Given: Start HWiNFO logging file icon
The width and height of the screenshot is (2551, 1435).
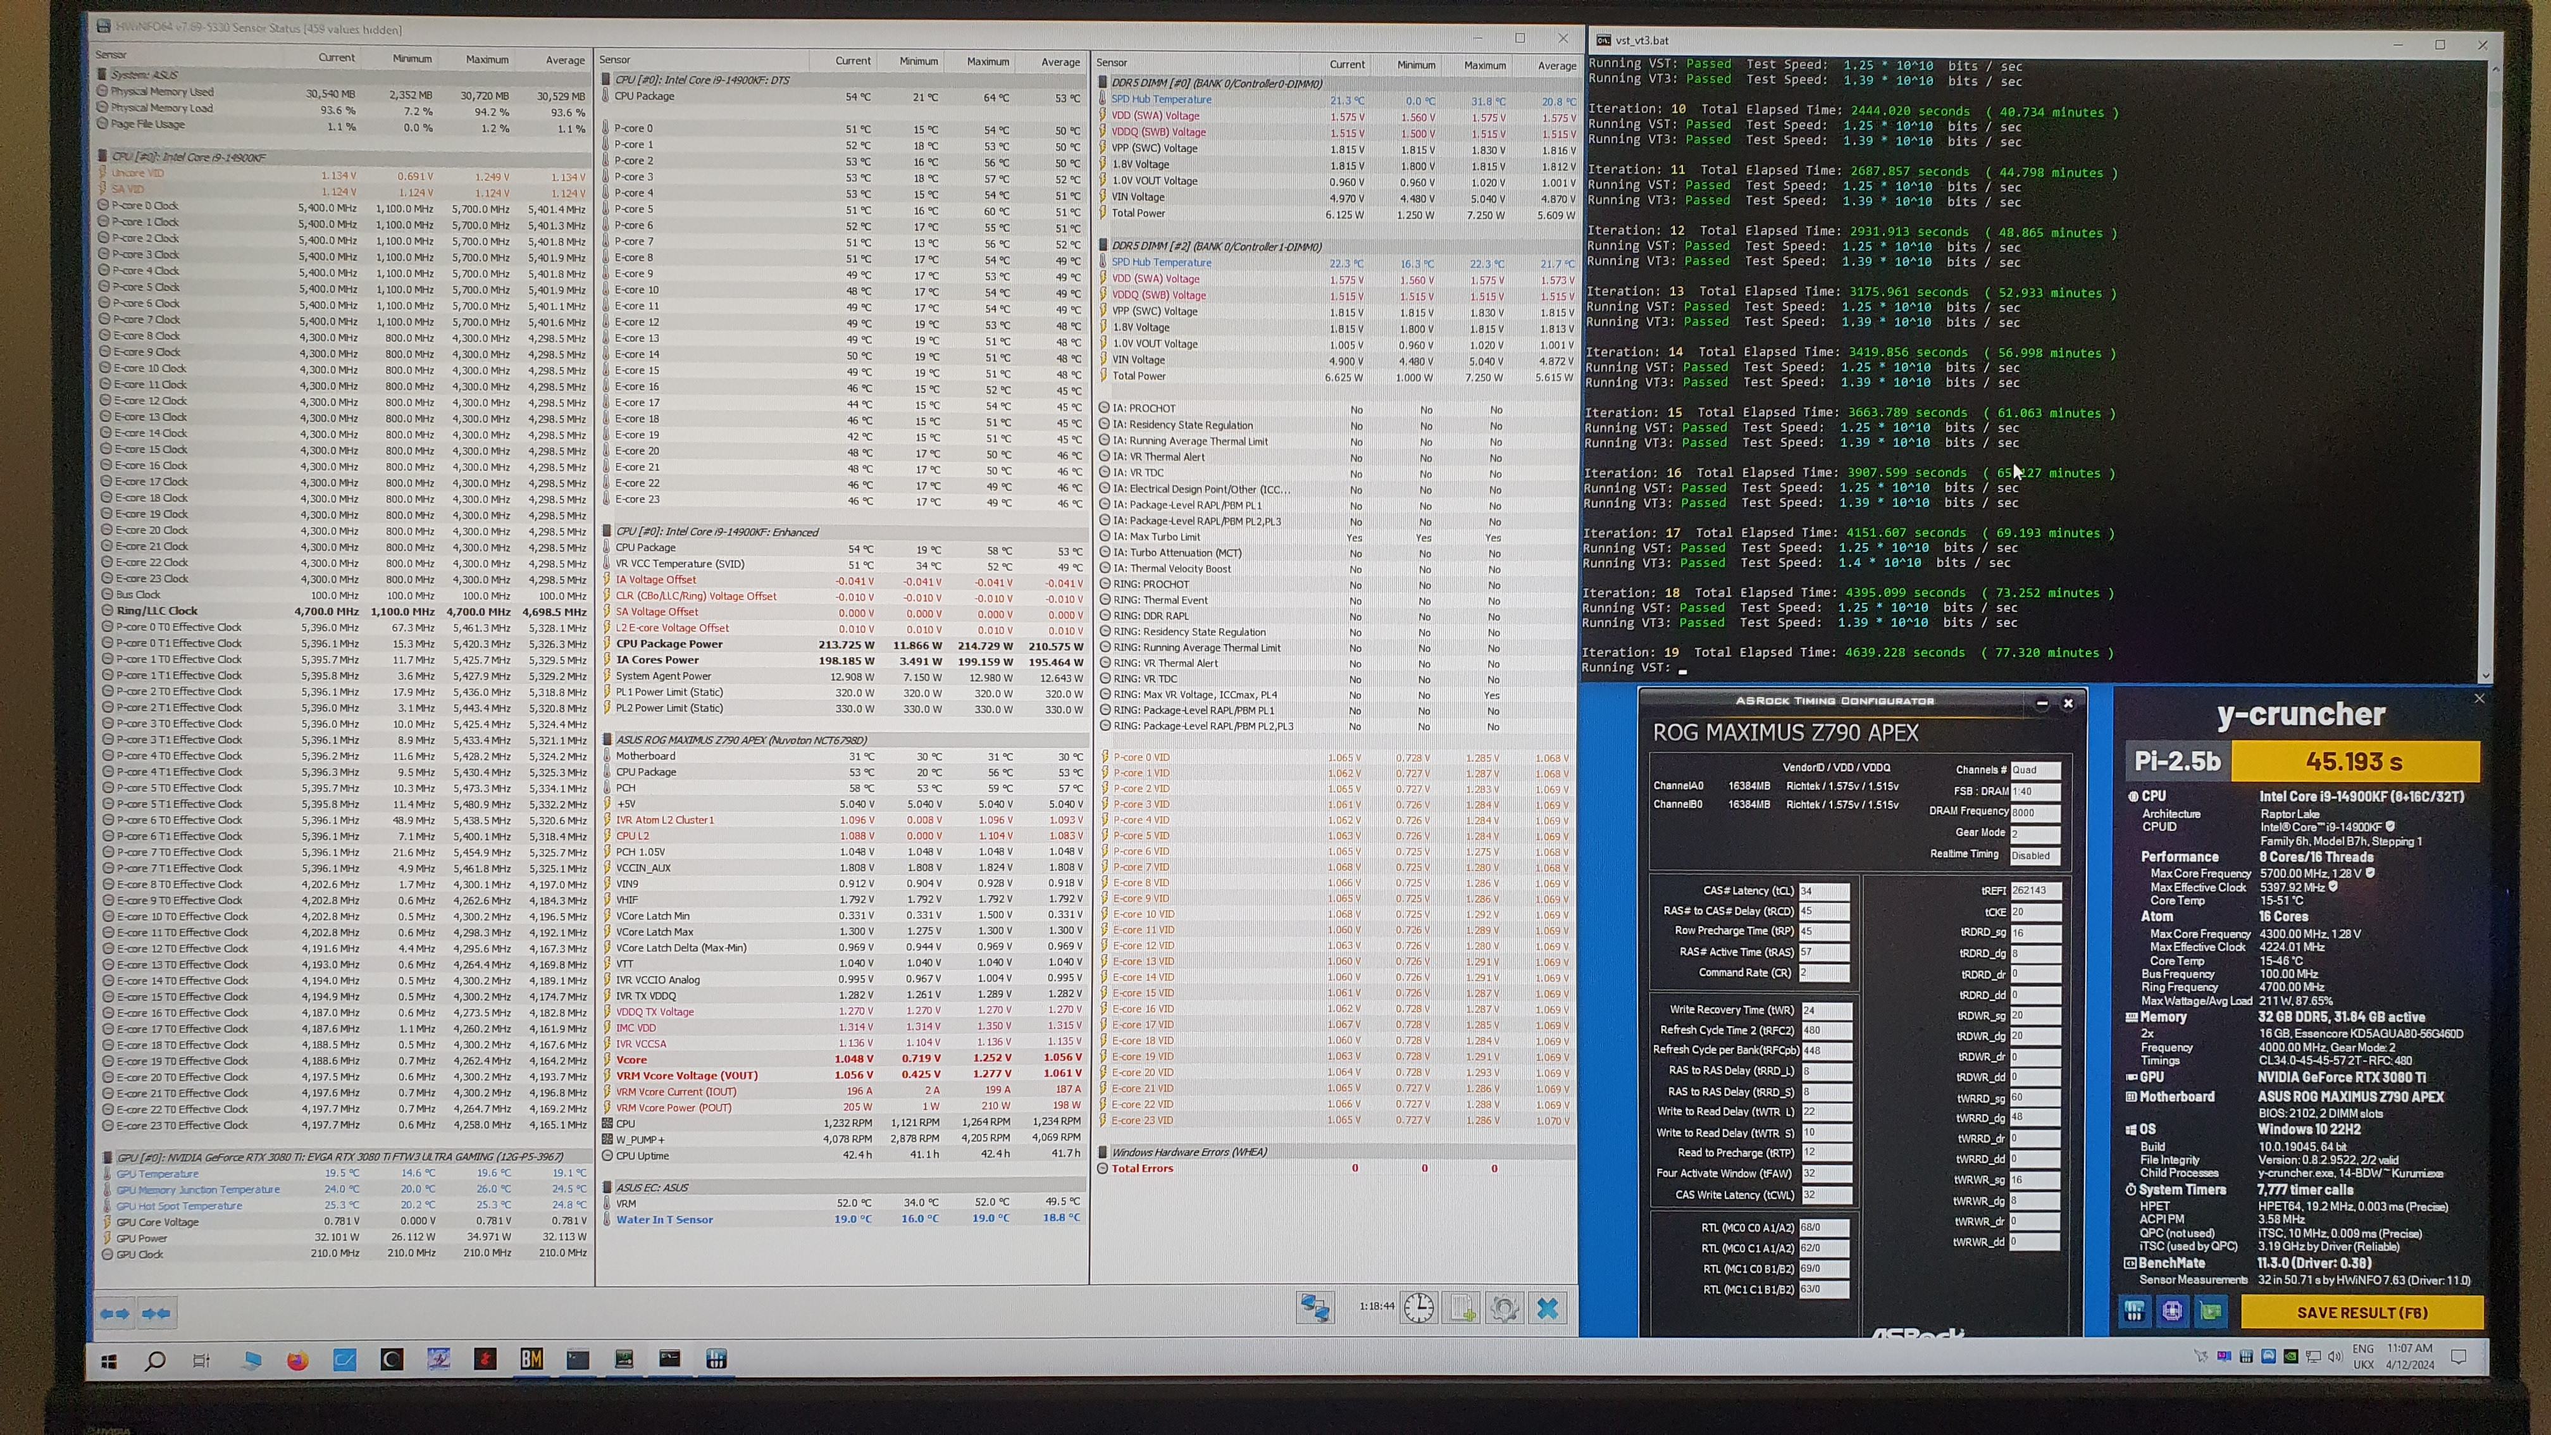Looking at the screenshot, I should [x=1463, y=1308].
